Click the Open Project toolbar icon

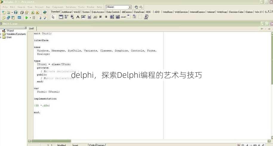click(x=27, y=12)
